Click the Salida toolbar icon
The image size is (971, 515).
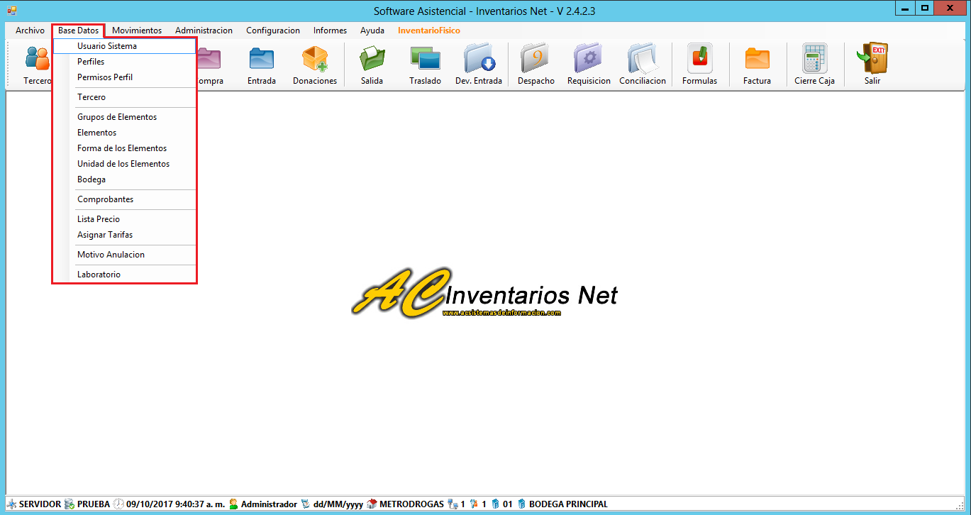372,60
